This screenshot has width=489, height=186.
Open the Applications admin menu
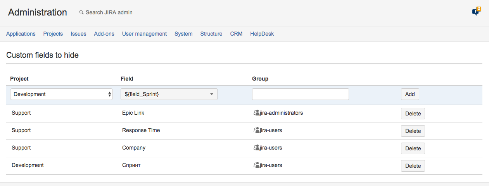coord(21,34)
